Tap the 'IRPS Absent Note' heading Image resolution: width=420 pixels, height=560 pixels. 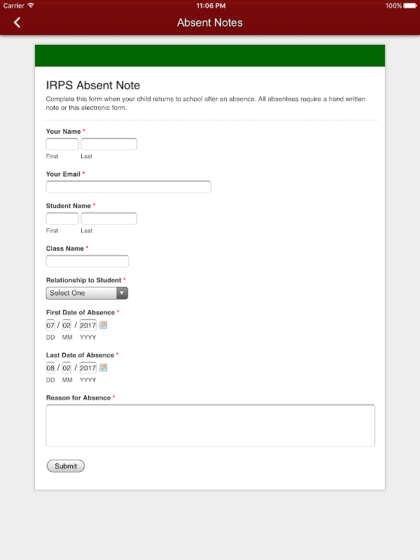point(93,85)
